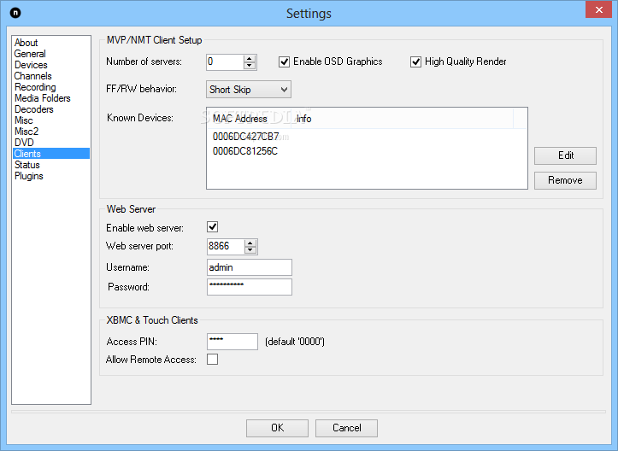This screenshot has width=618, height=451.
Task: Decrease number of servers with down arrow
Action: coord(249,66)
